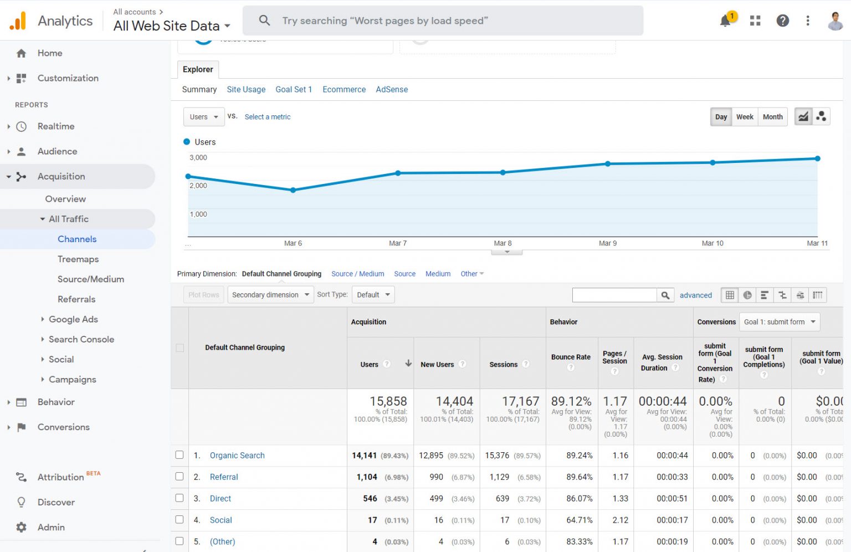The height and width of the screenshot is (552, 851).
Task: Switch to the Ecommerce tab
Action: coord(344,89)
